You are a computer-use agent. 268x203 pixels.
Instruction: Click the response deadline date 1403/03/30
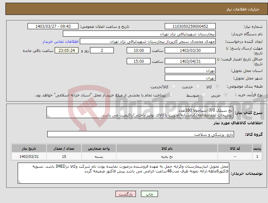[190, 50]
